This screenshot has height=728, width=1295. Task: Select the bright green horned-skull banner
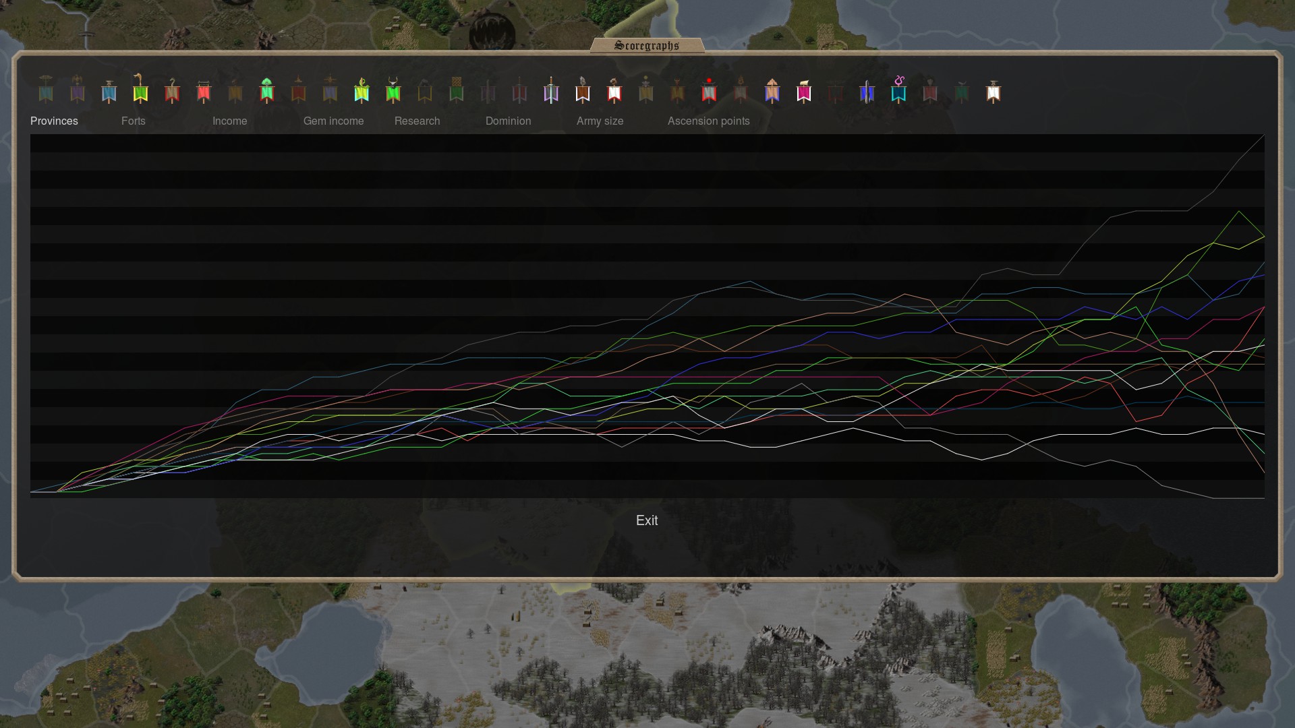[393, 90]
